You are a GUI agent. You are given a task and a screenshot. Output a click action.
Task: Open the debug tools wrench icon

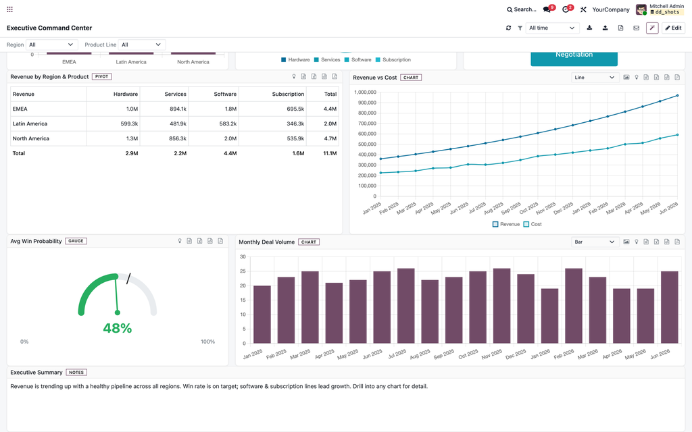[583, 9]
